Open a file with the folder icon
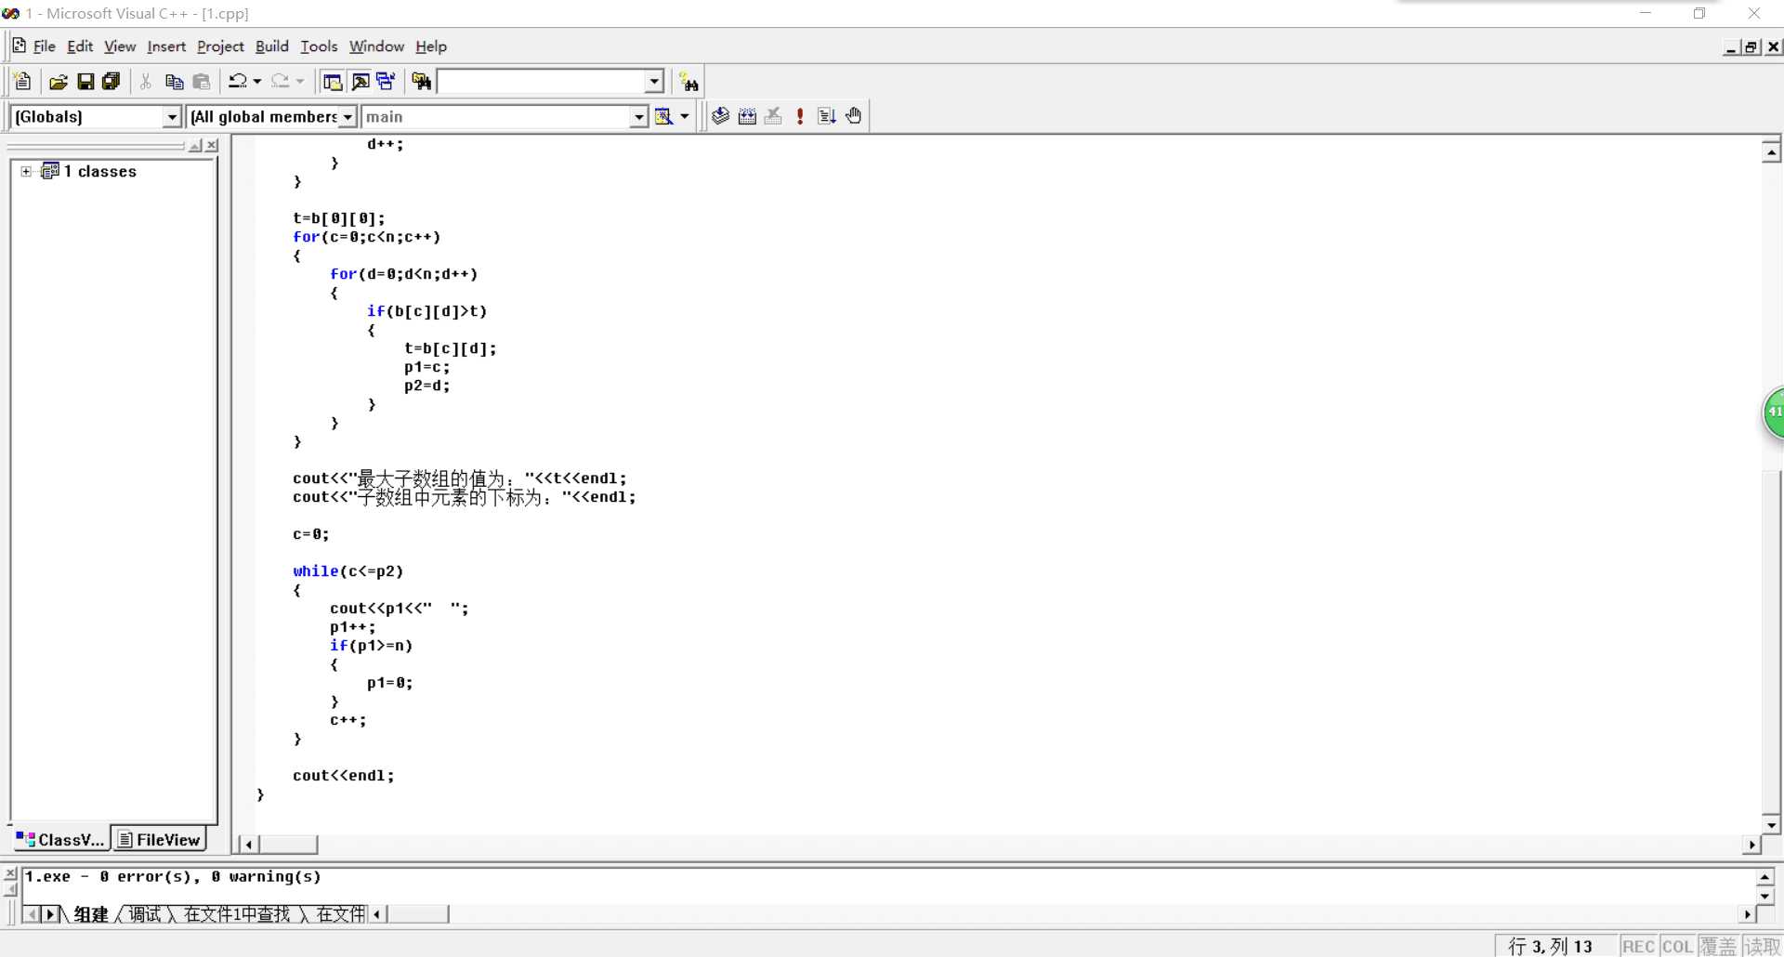 [58, 82]
